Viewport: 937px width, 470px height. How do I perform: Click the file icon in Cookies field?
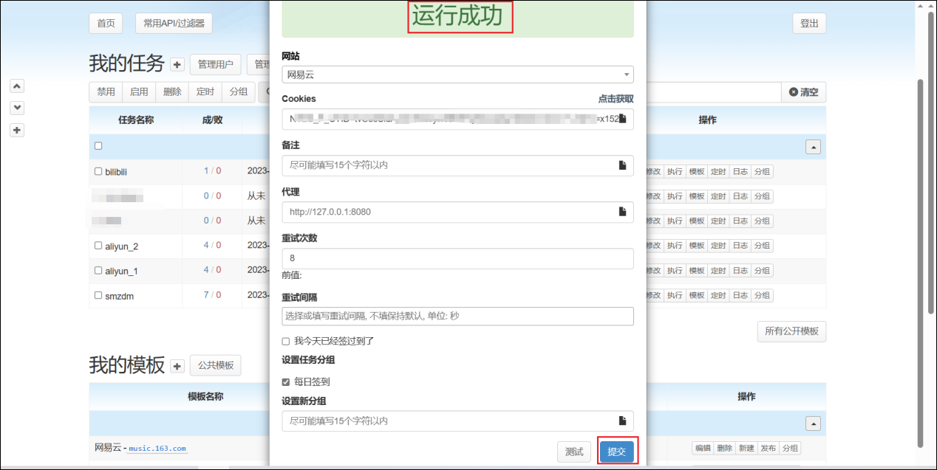[622, 119]
